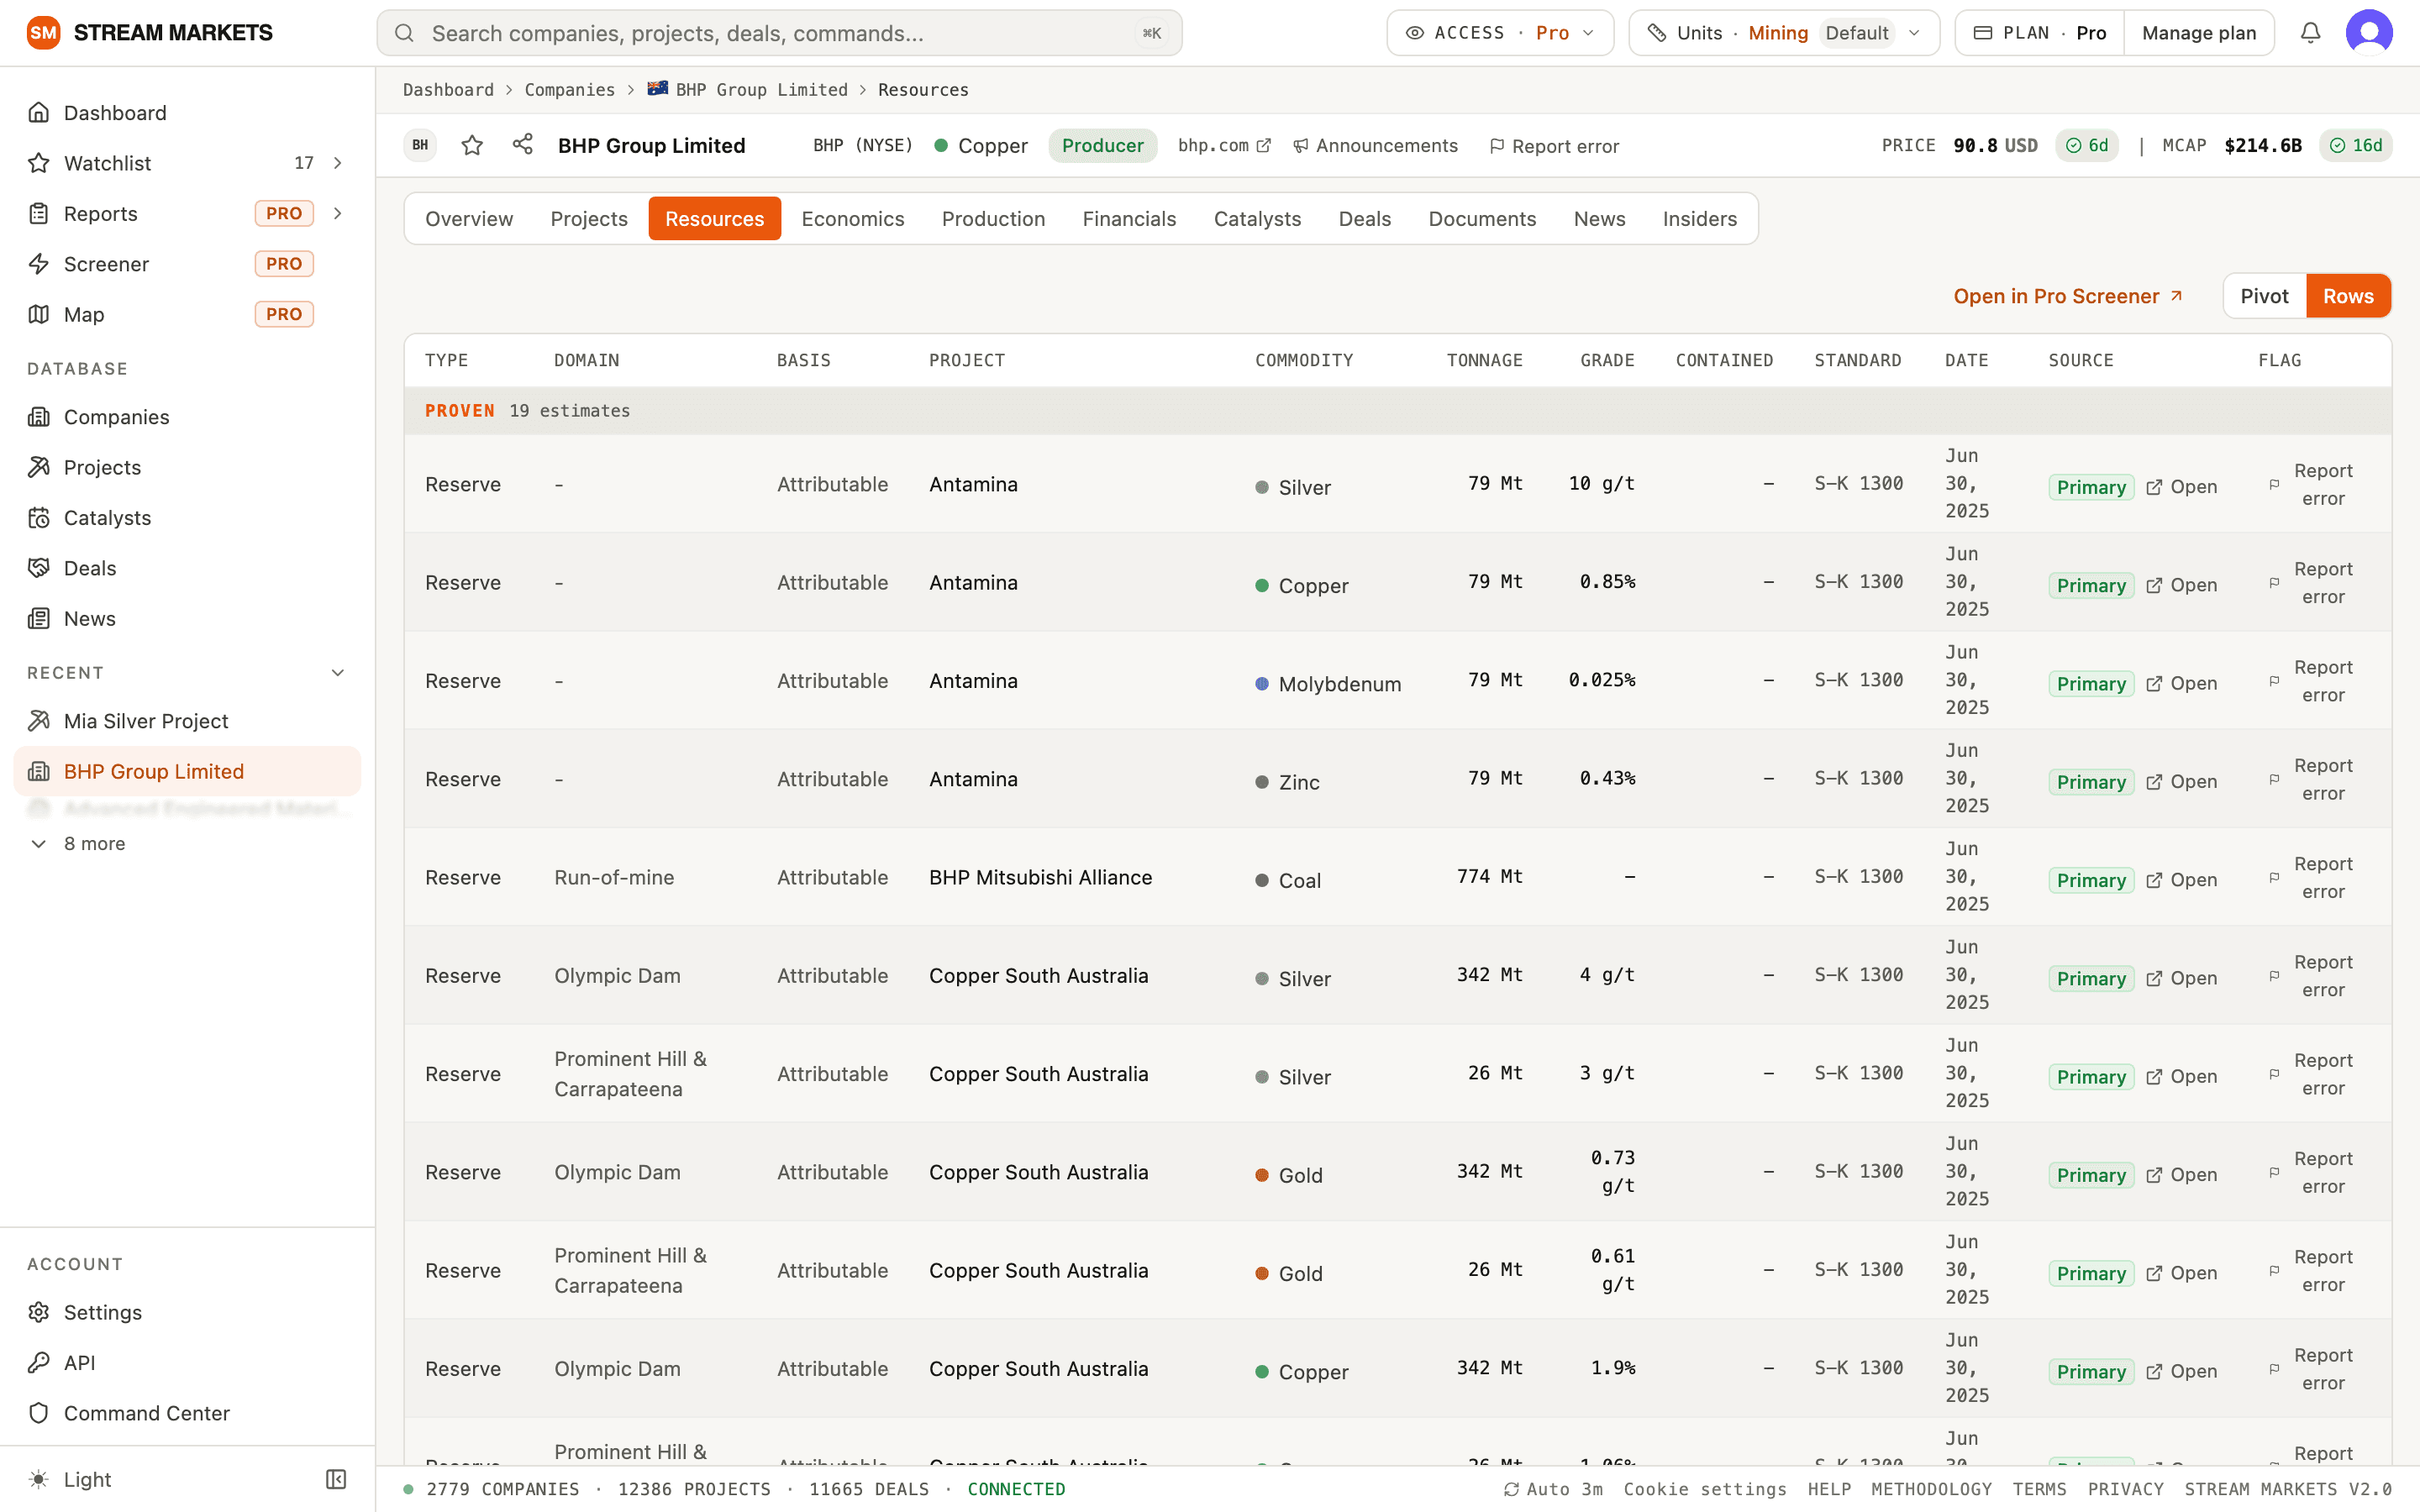
Task: Open the Access Pro dropdown
Action: [x=1500, y=33]
